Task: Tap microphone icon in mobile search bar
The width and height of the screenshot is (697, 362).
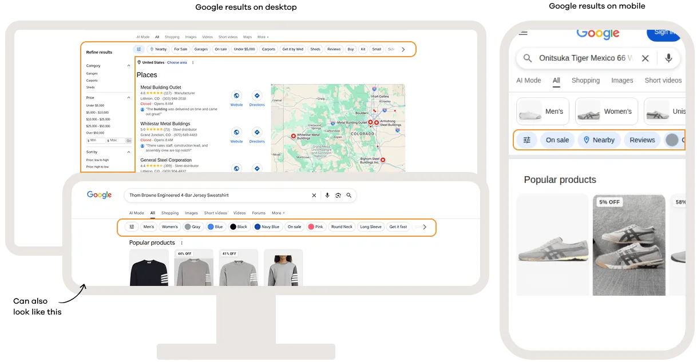Action: [668, 58]
